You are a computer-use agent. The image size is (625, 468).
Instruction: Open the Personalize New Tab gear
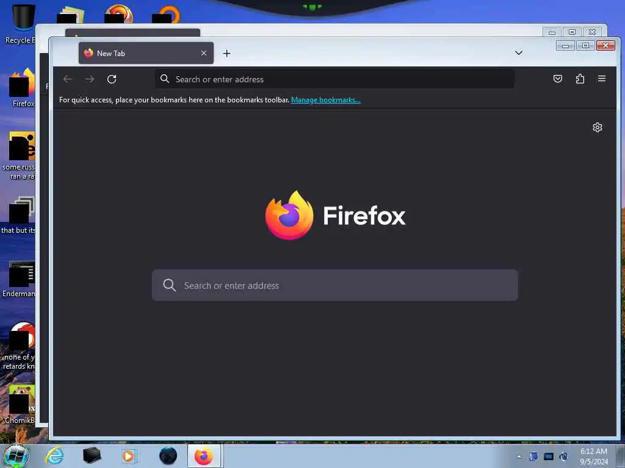pyautogui.click(x=597, y=127)
